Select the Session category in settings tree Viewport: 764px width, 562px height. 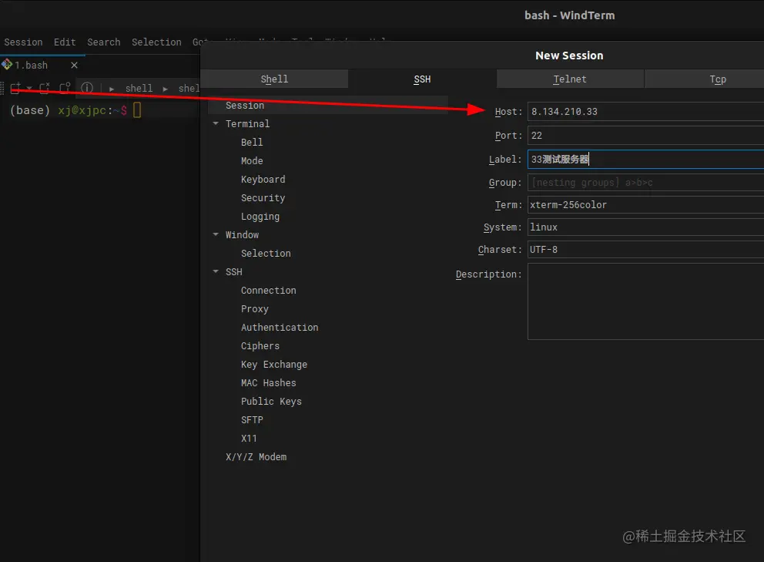pyautogui.click(x=327, y=106)
